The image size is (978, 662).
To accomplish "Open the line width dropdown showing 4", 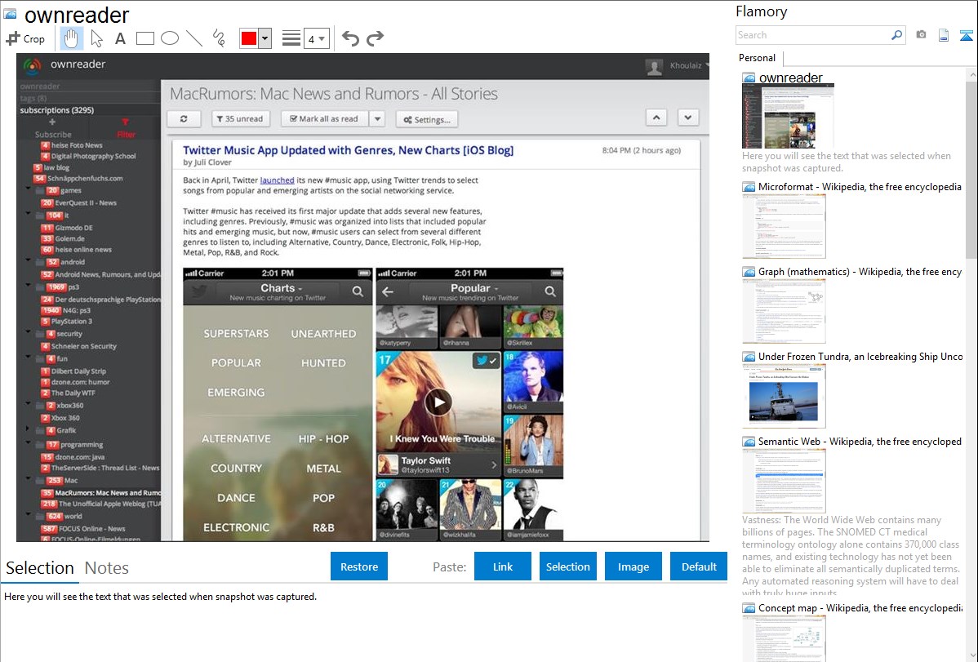I will pyautogui.click(x=316, y=38).
